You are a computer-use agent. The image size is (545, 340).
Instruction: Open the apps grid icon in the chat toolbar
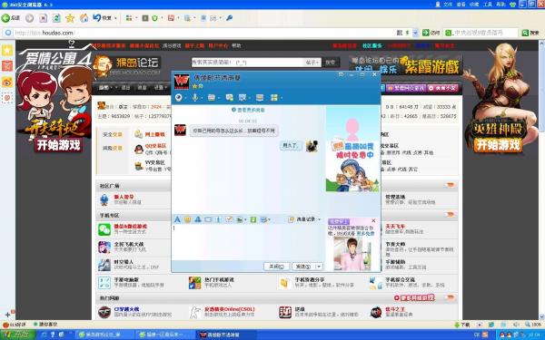click(274, 98)
